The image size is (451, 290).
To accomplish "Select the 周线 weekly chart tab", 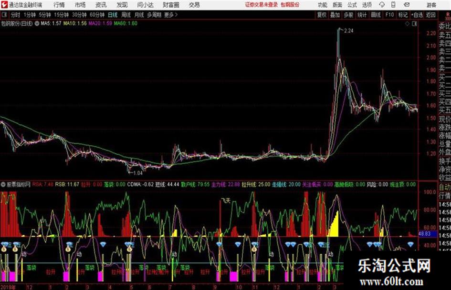I will point(126,15).
